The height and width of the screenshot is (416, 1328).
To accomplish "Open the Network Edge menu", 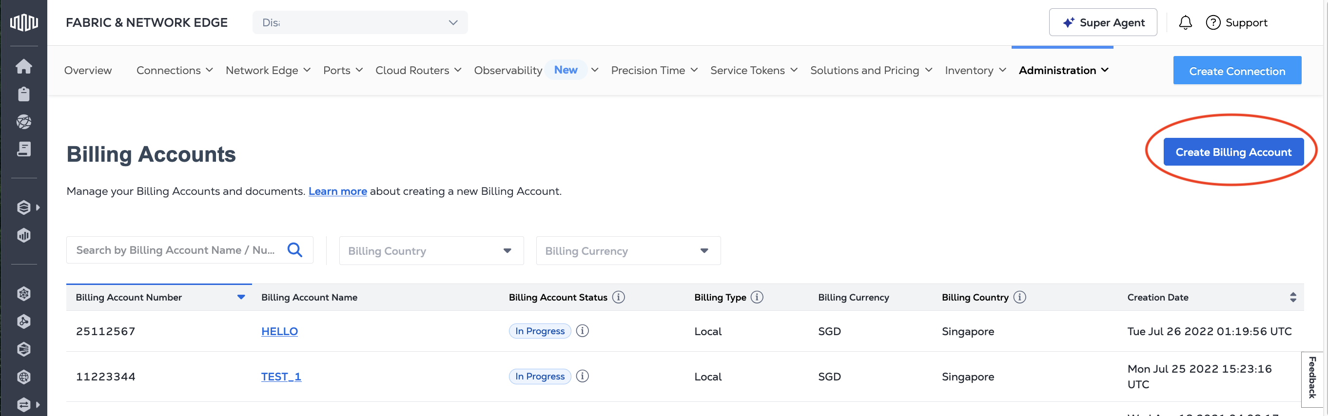I will click(268, 71).
